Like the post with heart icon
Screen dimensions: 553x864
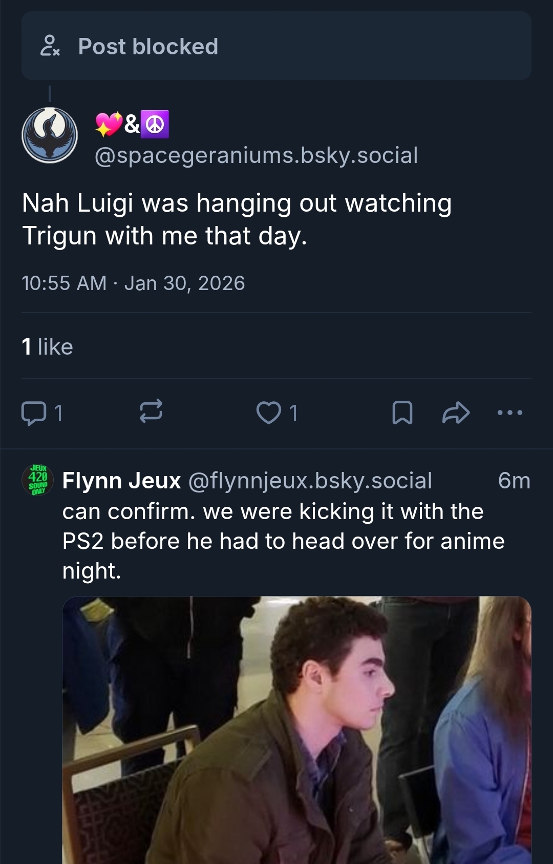click(x=269, y=413)
